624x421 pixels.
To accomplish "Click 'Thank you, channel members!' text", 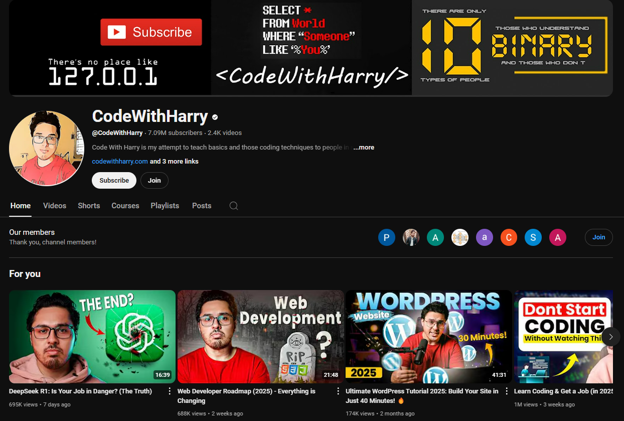I will coord(53,242).
